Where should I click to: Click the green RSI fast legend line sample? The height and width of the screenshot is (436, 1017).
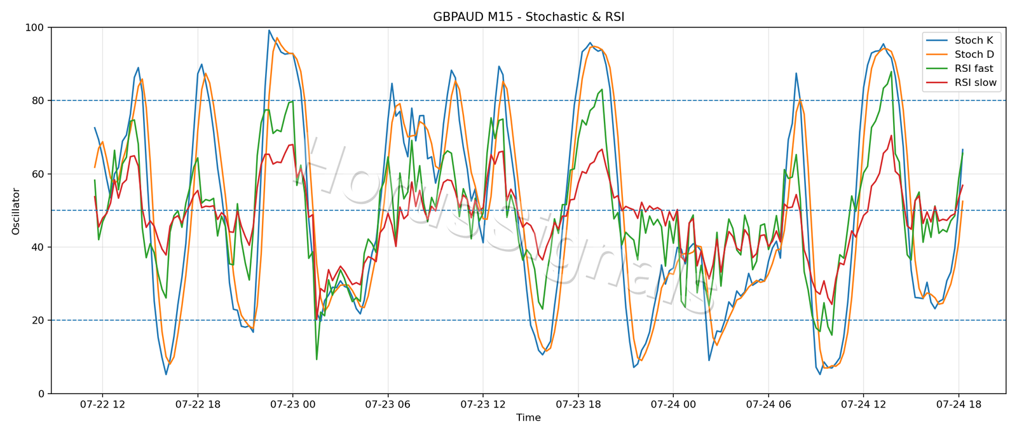(x=938, y=69)
